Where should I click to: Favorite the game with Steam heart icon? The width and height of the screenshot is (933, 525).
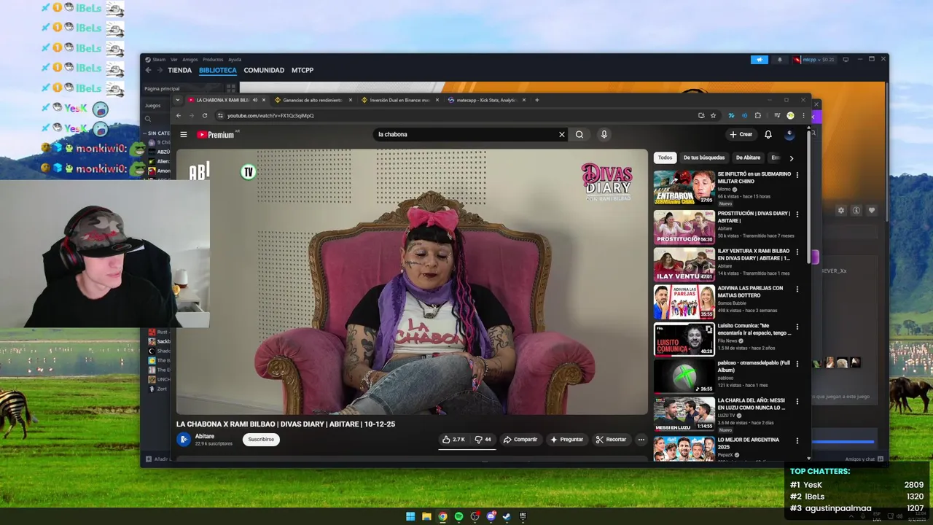click(871, 210)
